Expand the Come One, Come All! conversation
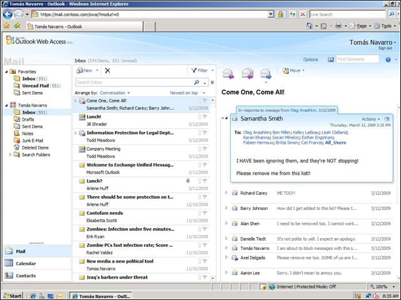Viewport: 401px width, 300px height. coord(75,101)
